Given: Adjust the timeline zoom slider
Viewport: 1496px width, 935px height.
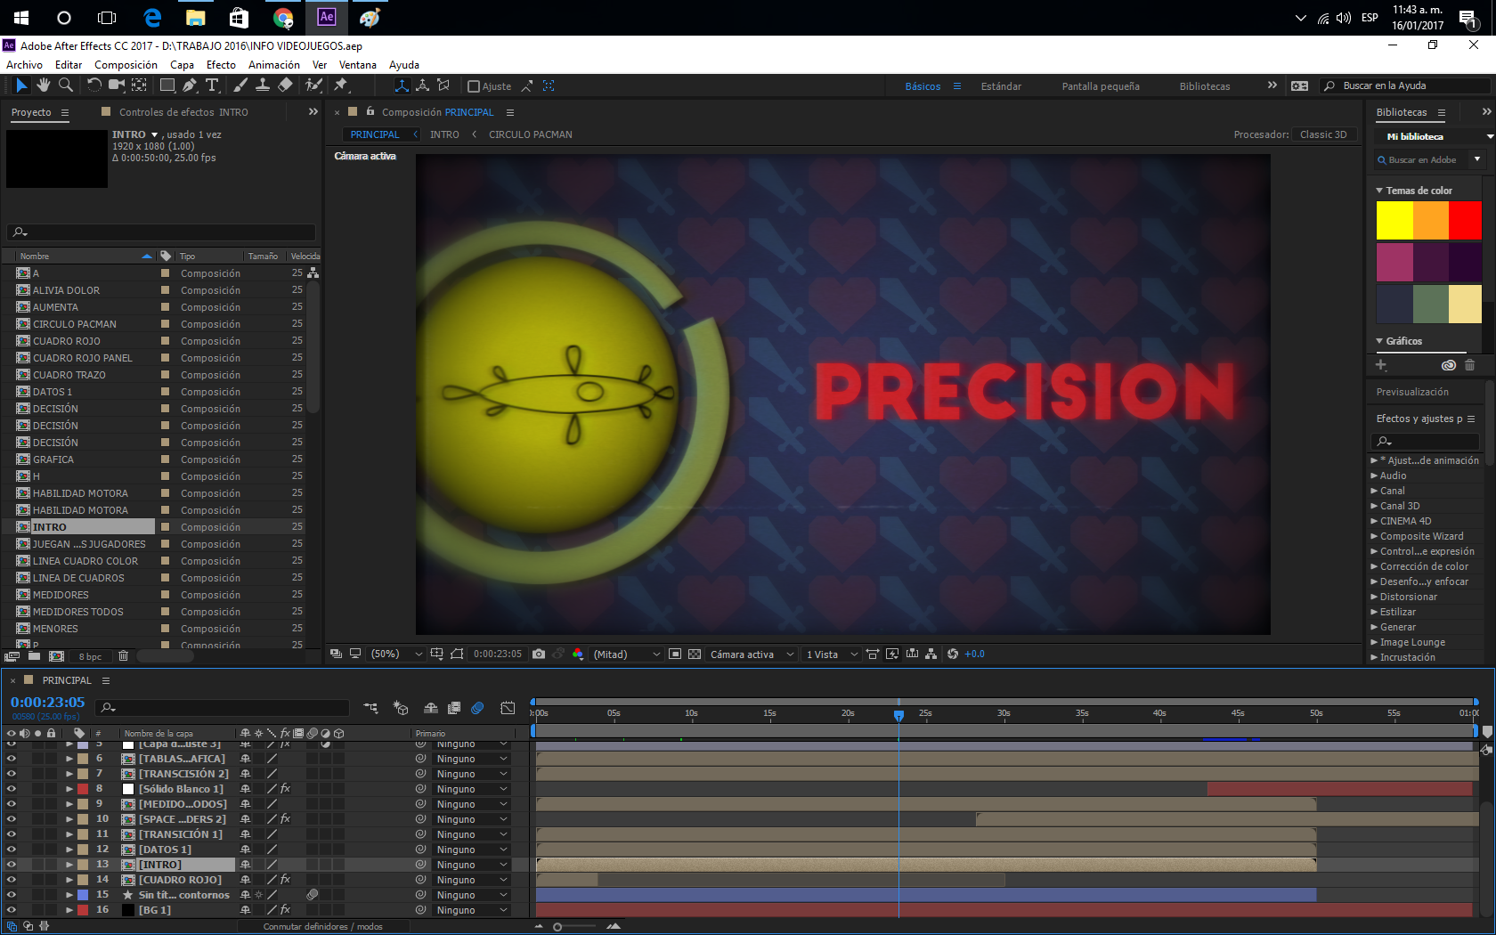Looking at the screenshot, I should [x=557, y=927].
